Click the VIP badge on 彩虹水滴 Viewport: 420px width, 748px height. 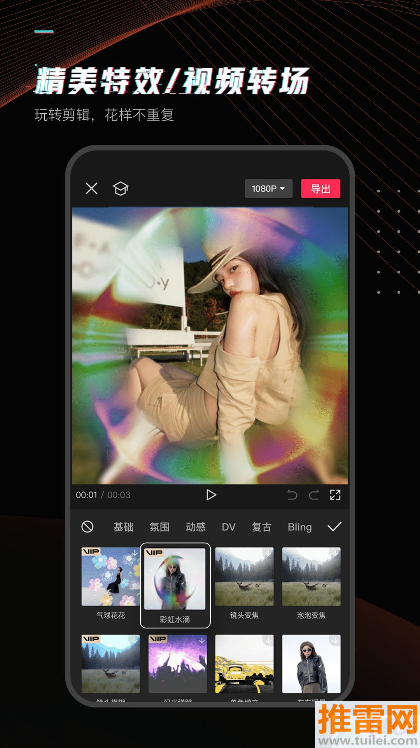pyautogui.click(x=154, y=552)
